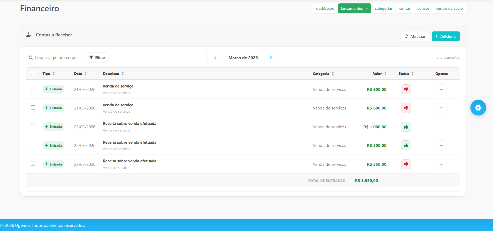This screenshot has width=493, height=231.
Task: Click the Atualizar refresh button
Action: [415, 36]
